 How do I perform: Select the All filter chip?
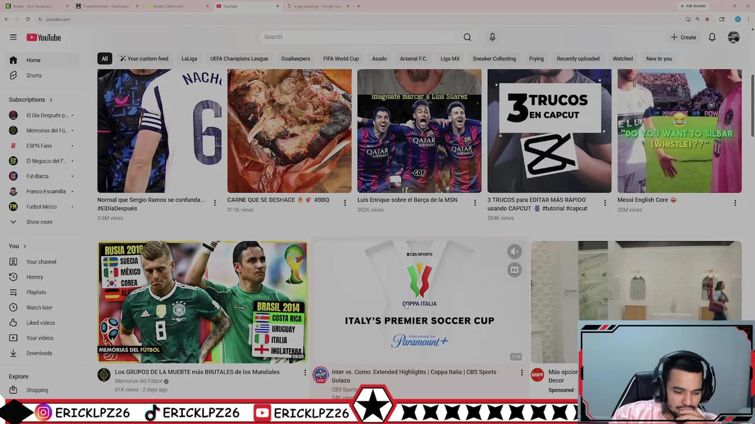click(104, 59)
